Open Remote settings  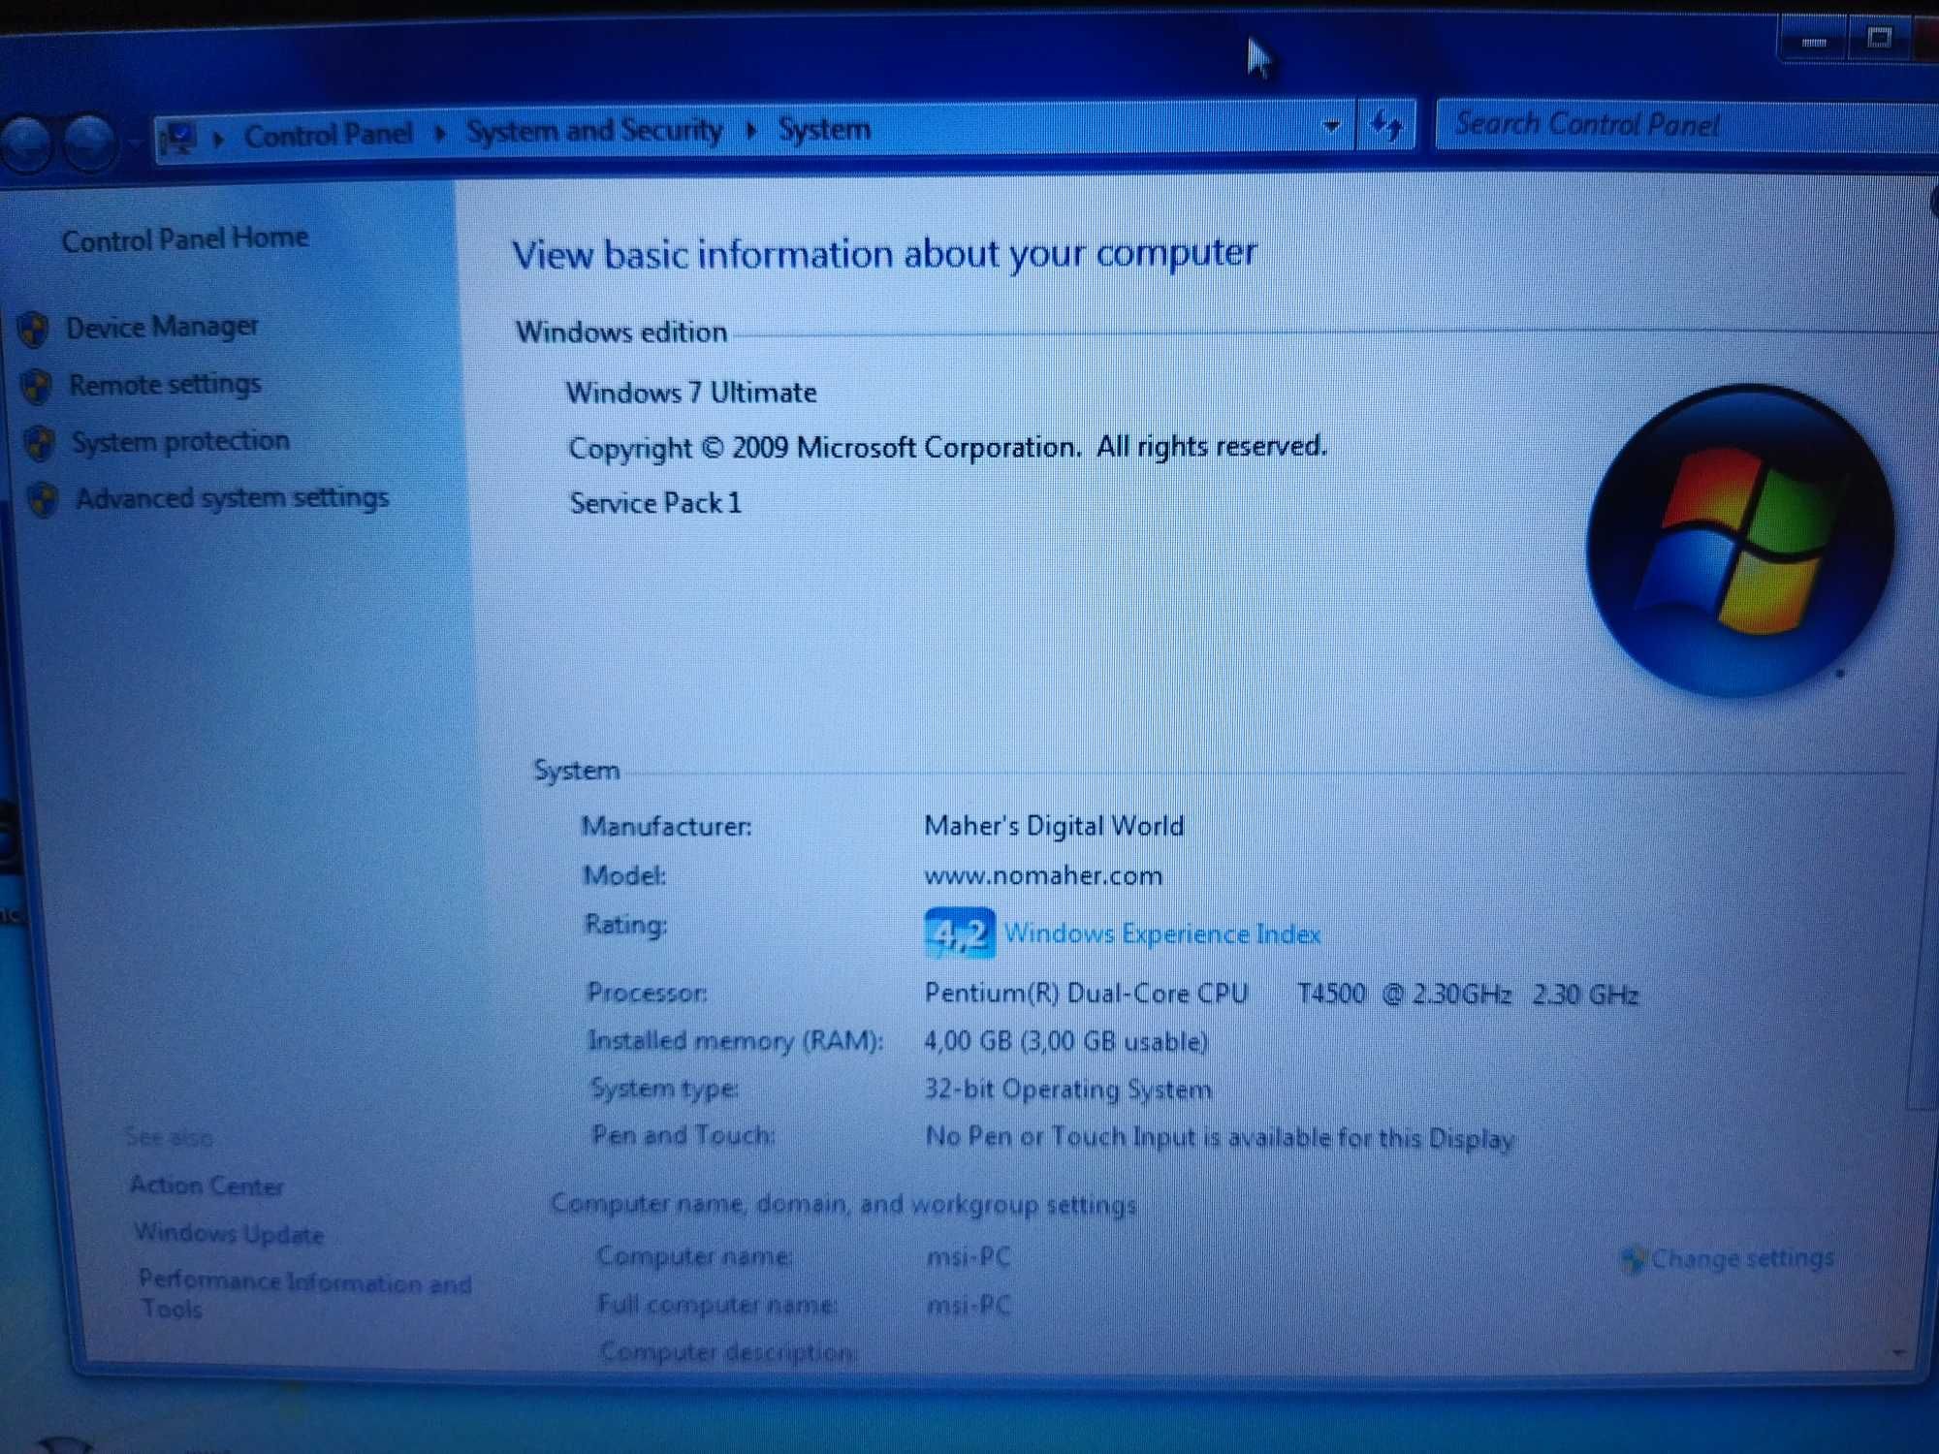(165, 385)
